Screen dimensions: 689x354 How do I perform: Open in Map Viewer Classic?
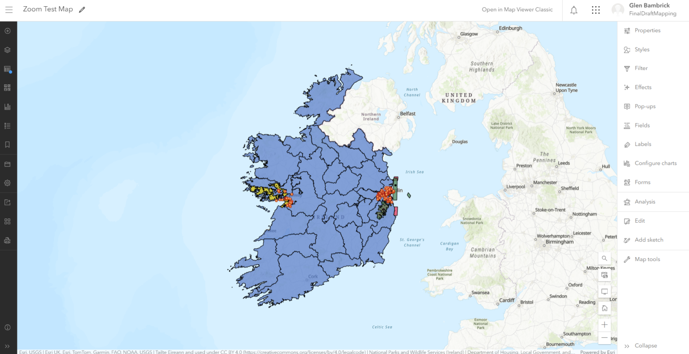[517, 9]
